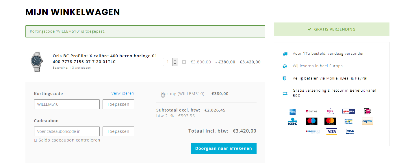Click the btw 21% amount €593,55

click(x=187, y=116)
